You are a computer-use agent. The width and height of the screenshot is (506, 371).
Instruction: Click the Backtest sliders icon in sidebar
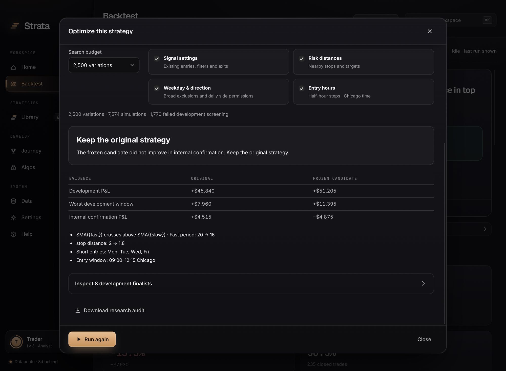(x=13, y=84)
